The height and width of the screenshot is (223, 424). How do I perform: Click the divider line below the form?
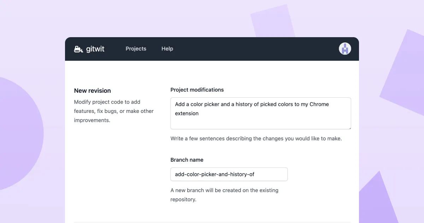[x=212, y=222]
